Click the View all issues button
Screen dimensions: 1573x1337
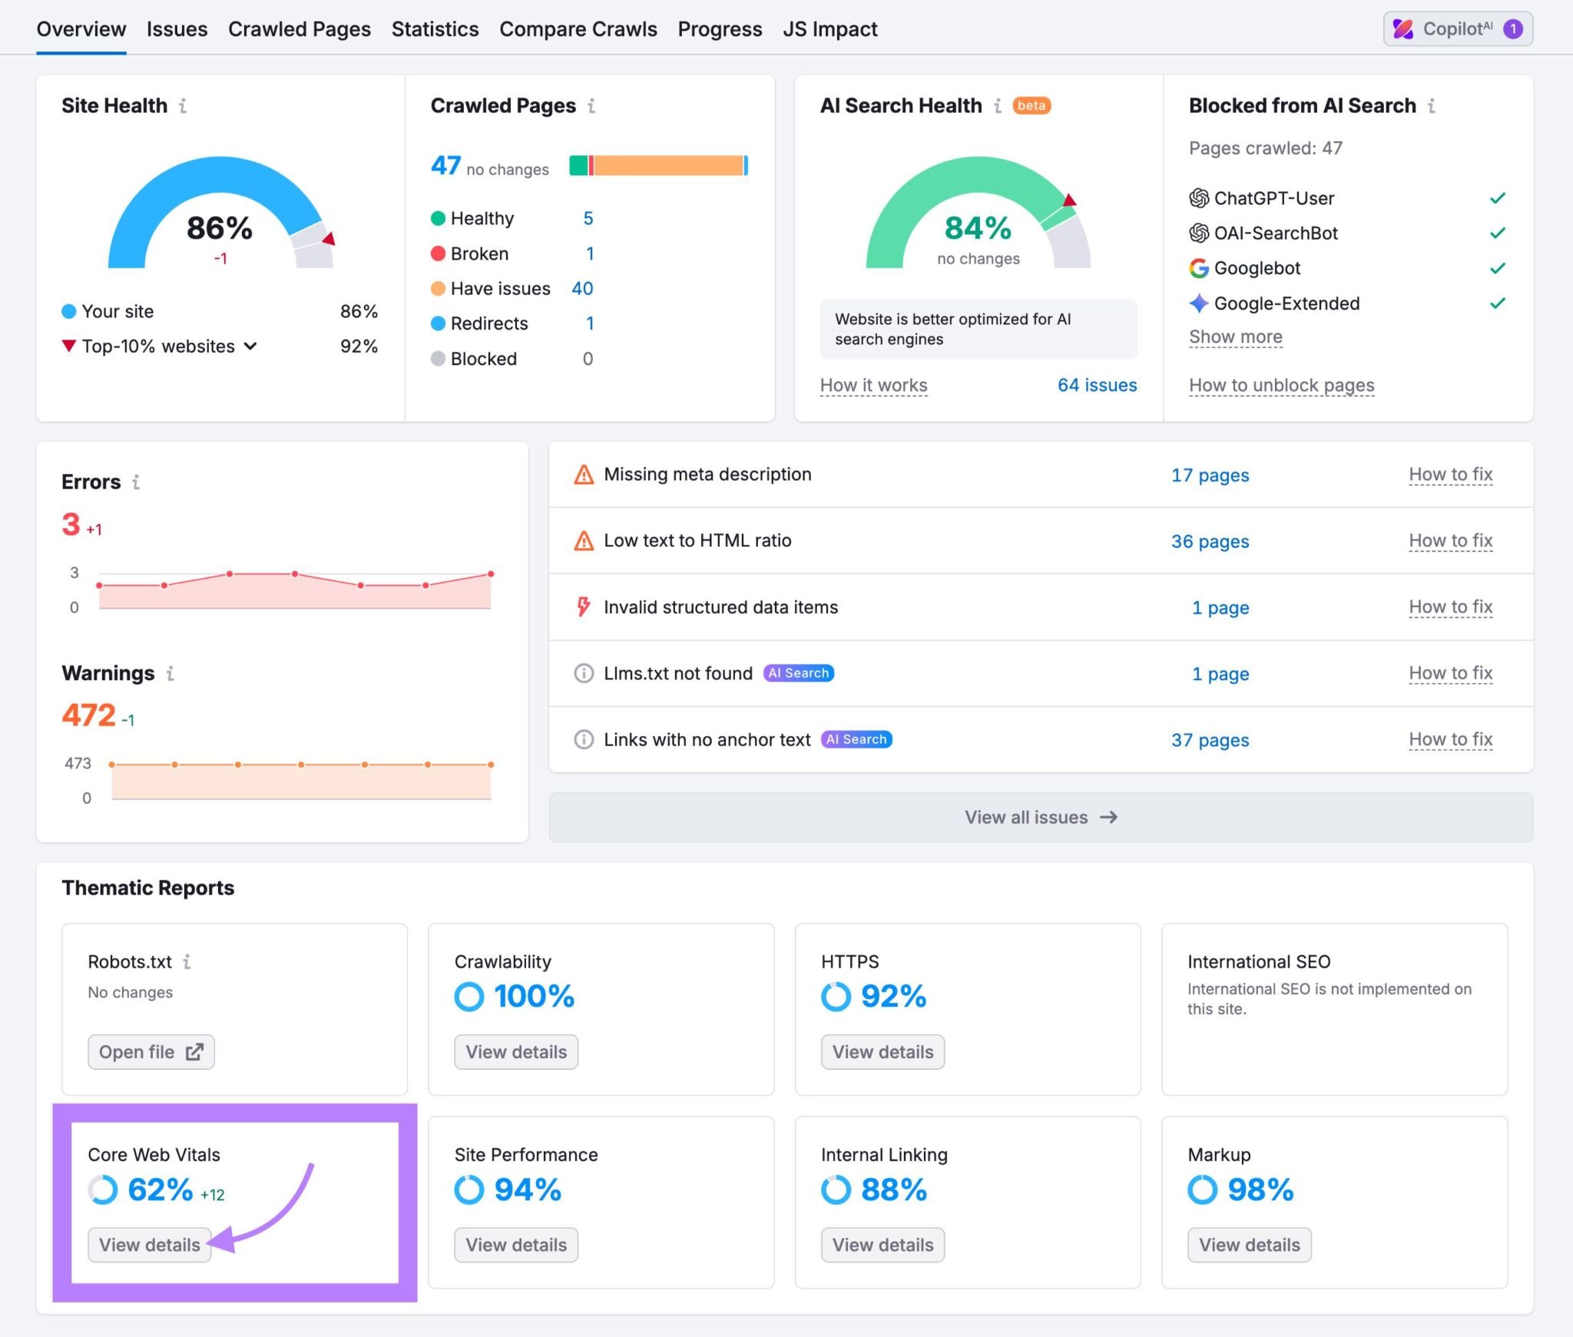point(1039,817)
